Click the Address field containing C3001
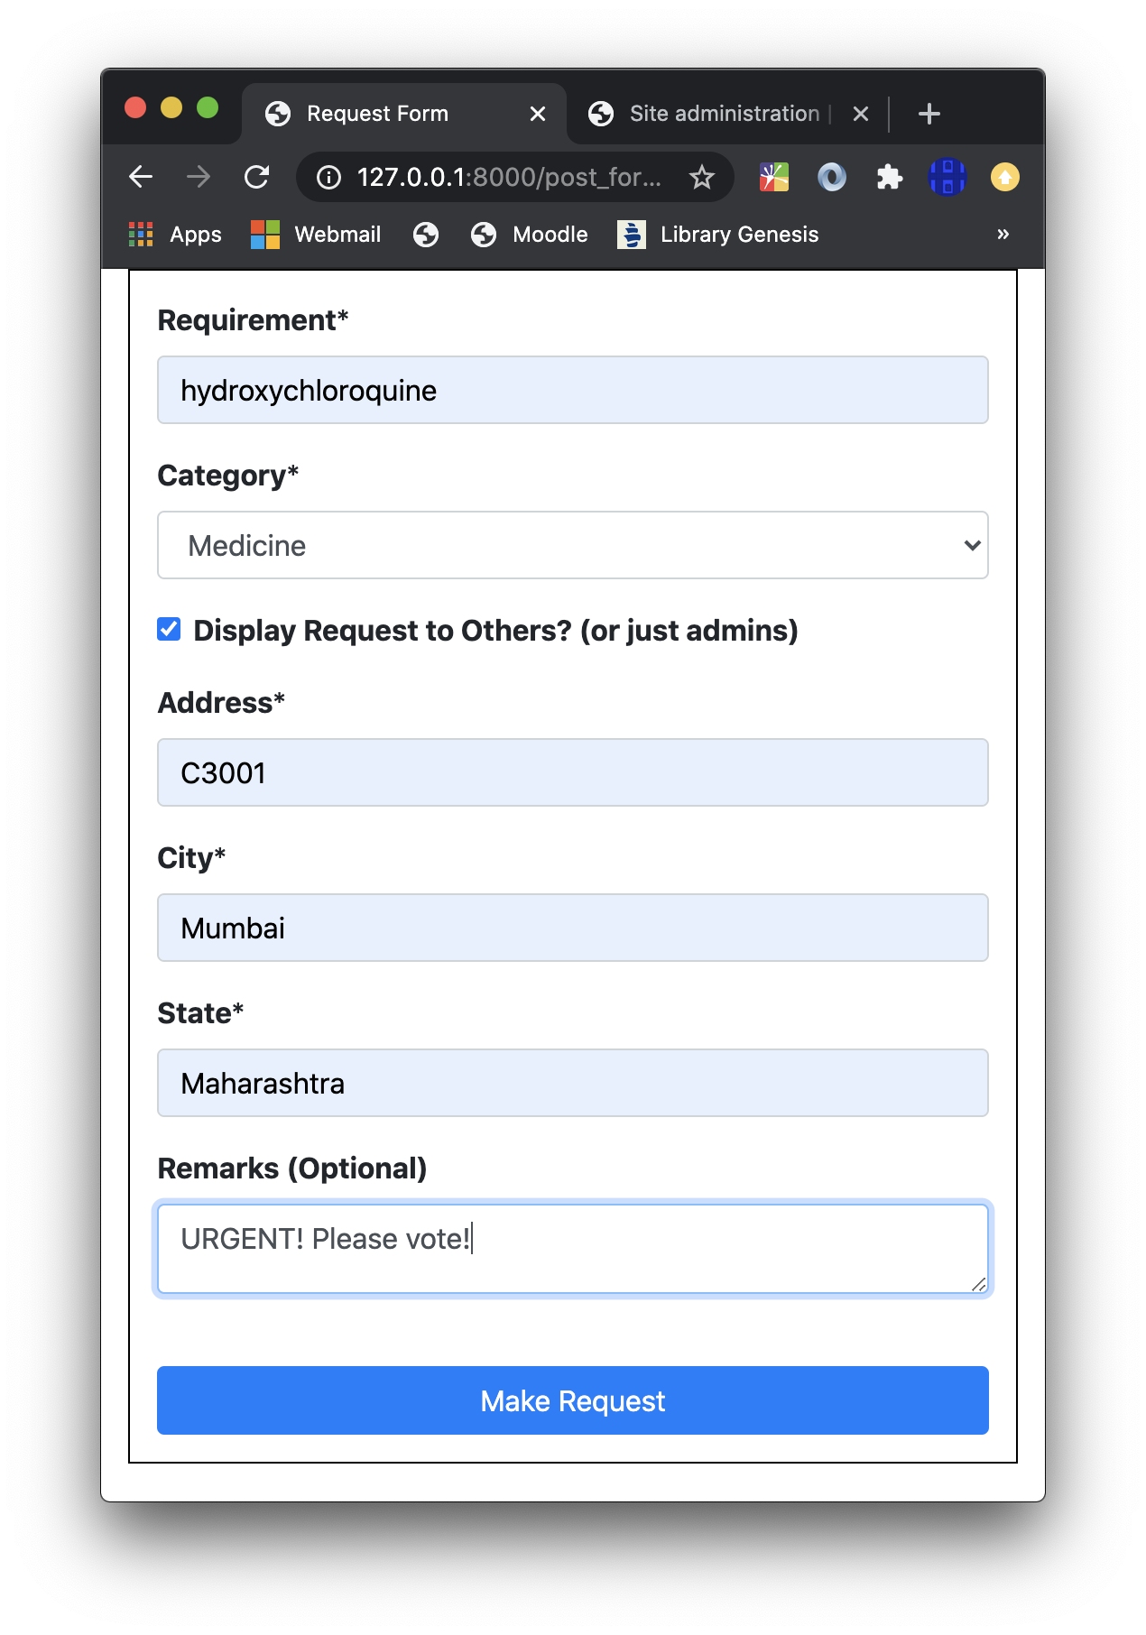Viewport: 1146px width, 1635px height. tap(573, 772)
